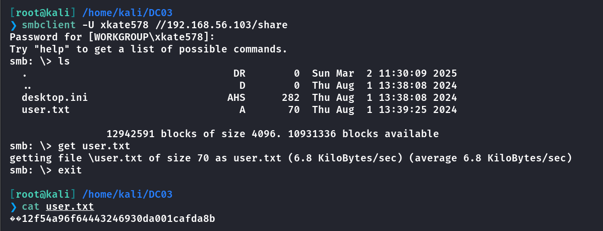
Task: Click the Sun Mar 2 11:30:09 2025 timestamp
Action: tap(385, 74)
